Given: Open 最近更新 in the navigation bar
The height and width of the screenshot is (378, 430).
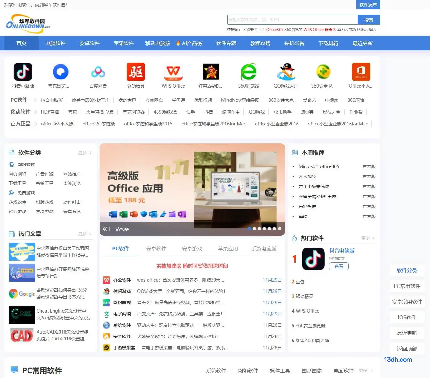Looking at the screenshot, I should pyautogui.click(x=363, y=43).
